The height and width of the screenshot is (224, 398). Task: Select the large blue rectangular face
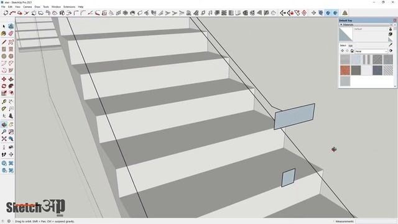tap(294, 116)
